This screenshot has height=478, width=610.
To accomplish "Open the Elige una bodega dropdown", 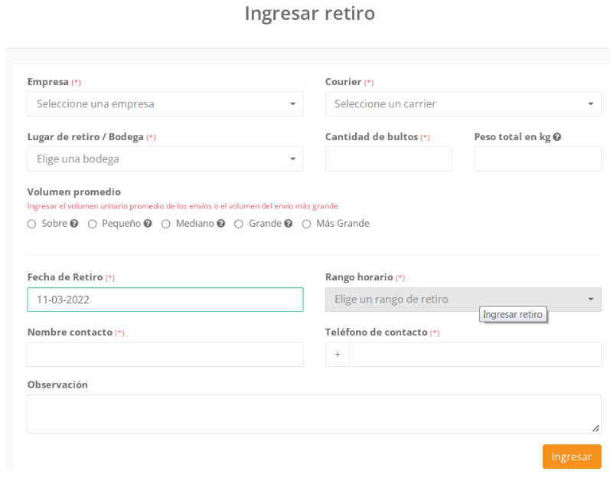I will 165,159.
